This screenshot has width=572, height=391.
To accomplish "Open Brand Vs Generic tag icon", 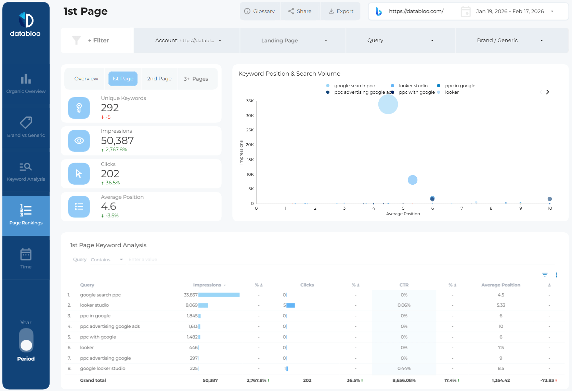I will (26, 123).
